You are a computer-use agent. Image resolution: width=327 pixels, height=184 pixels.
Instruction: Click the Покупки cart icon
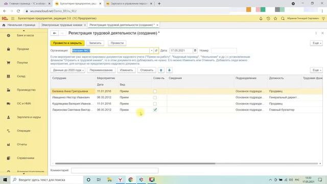tap(8, 62)
